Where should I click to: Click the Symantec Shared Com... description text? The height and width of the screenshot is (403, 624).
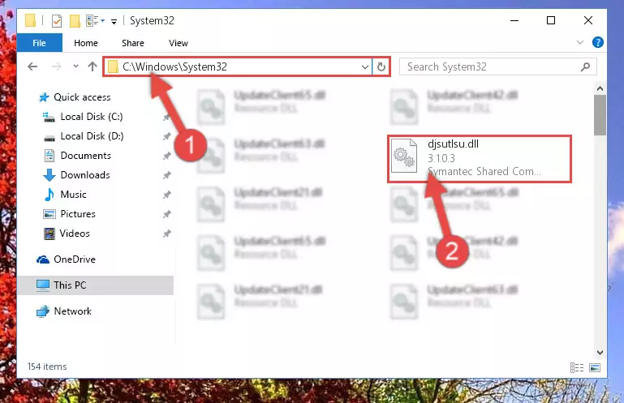coord(484,171)
